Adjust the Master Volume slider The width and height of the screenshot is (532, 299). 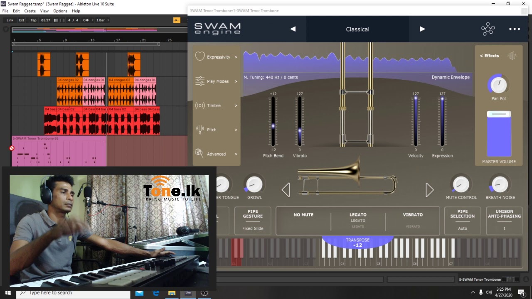pos(499,134)
